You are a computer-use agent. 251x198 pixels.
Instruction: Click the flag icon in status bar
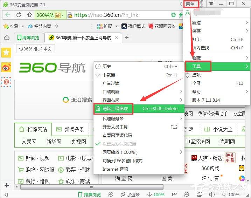point(174,194)
